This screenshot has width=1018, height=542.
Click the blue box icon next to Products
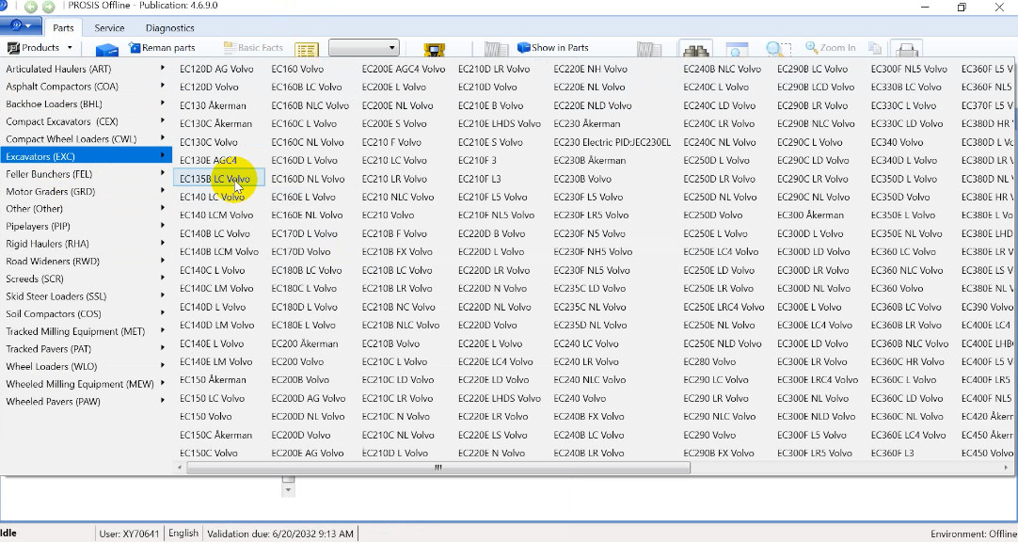click(x=106, y=50)
